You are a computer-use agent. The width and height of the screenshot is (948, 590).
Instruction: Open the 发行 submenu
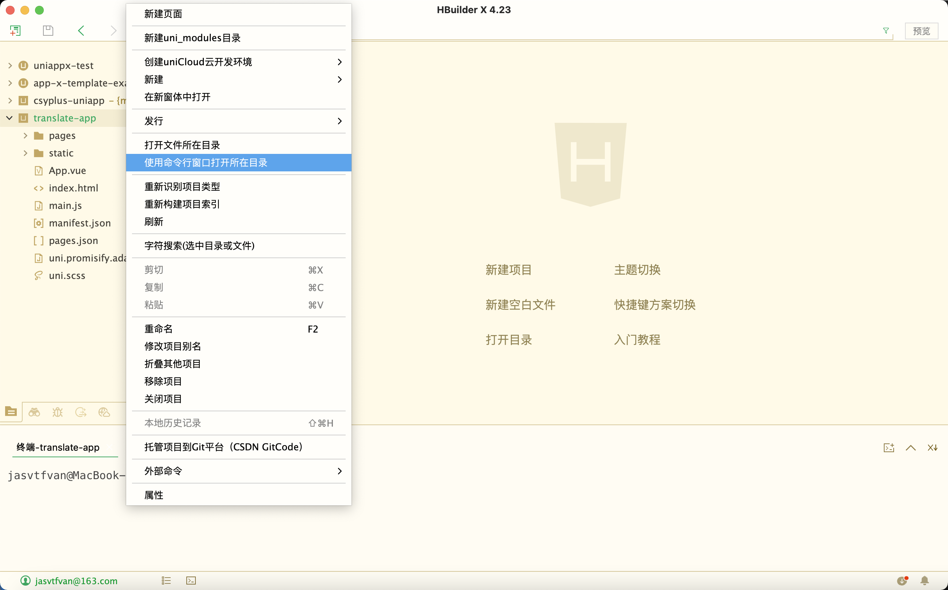click(239, 121)
